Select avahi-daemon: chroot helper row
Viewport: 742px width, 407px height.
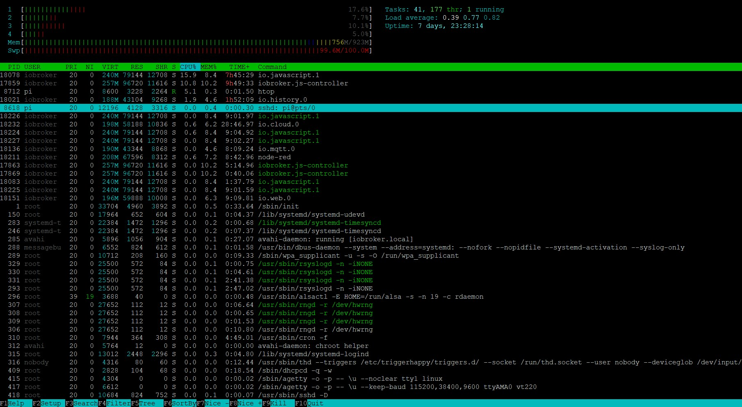(371, 346)
